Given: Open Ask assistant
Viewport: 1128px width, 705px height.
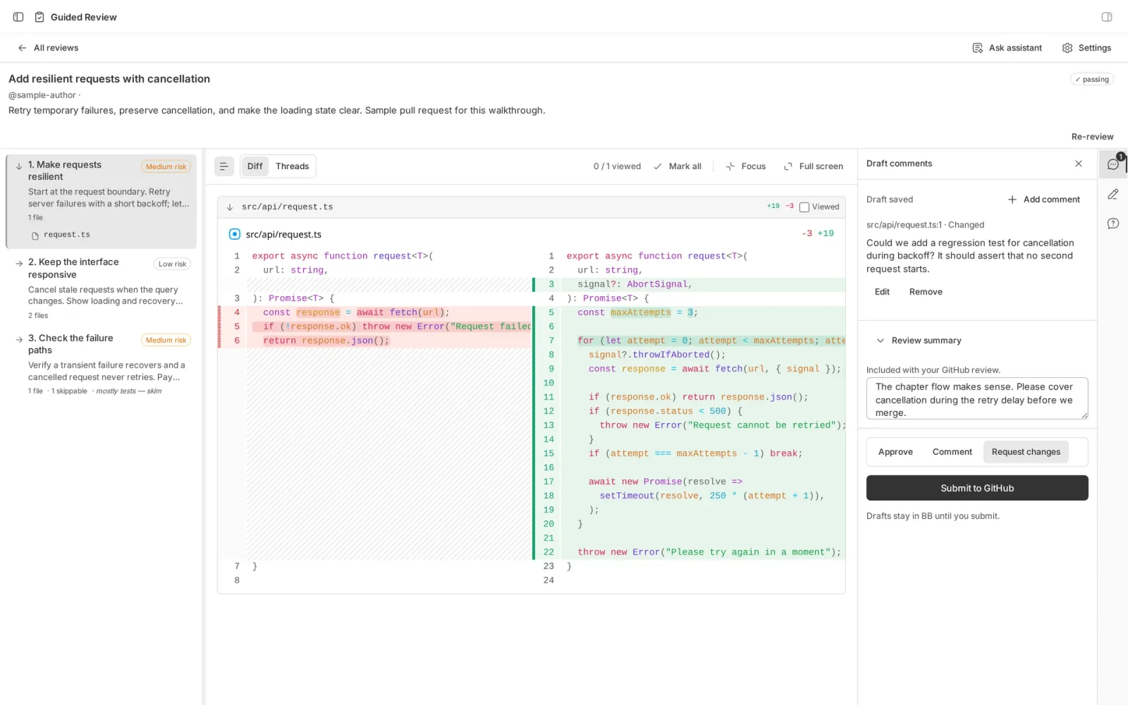Looking at the screenshot, I should (1007, 48).
